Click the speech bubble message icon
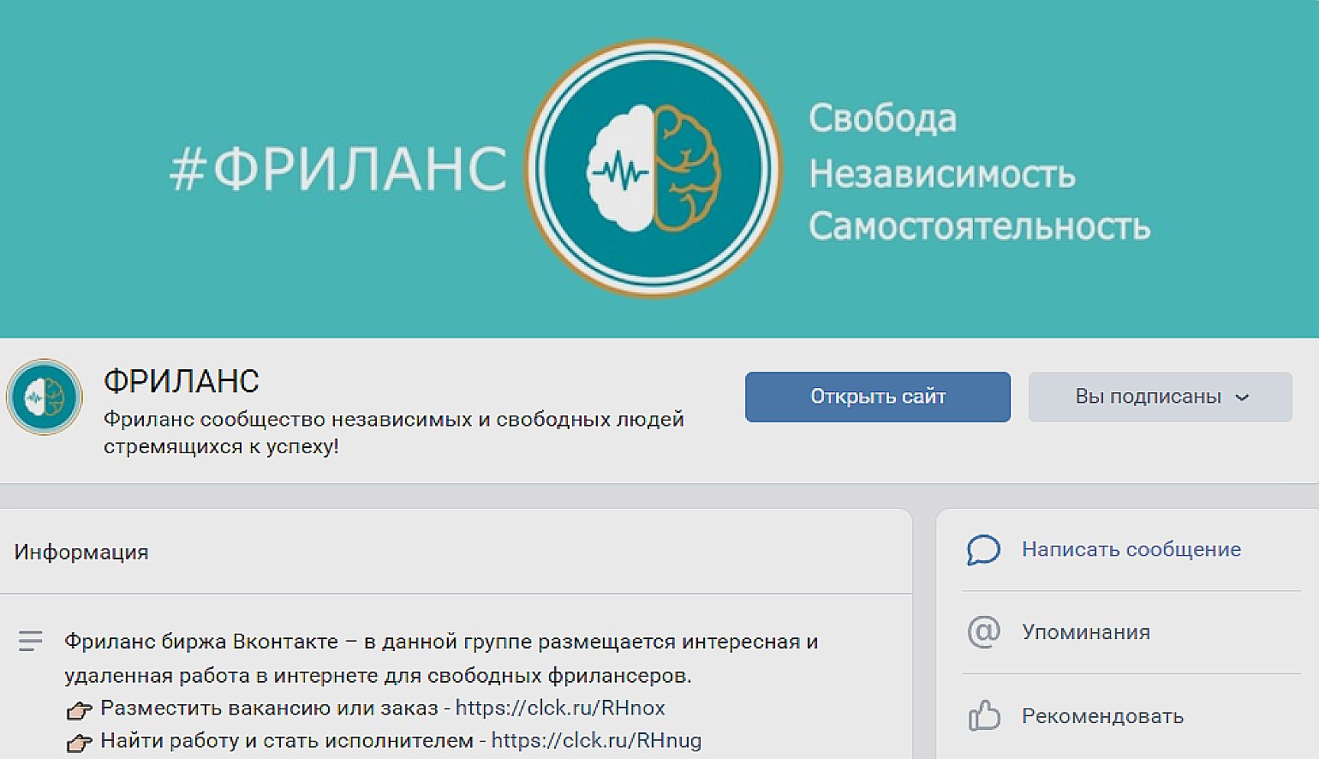Viewport: 1319px width, 759px height. tap(983, 550)
